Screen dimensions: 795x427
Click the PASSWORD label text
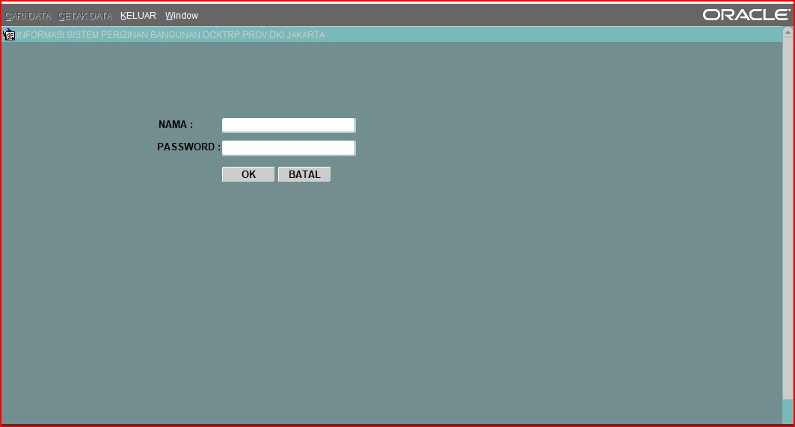(x=188, y=147)
